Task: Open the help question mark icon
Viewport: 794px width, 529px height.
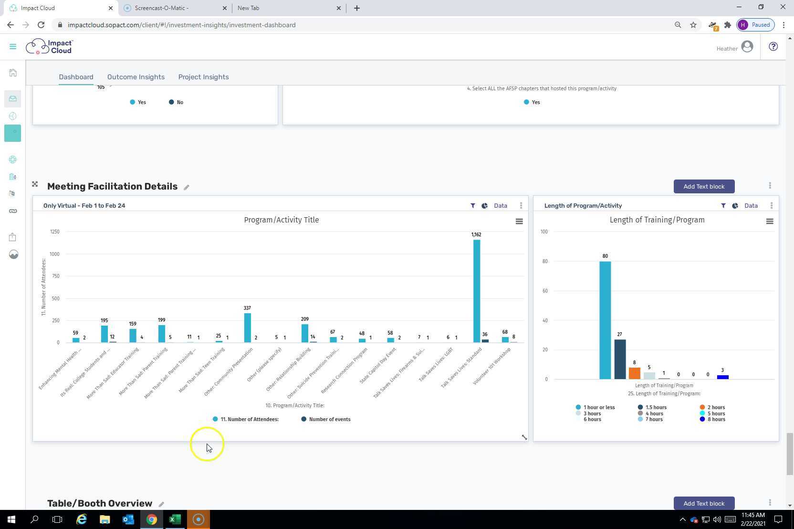Action: click(773, 46)
